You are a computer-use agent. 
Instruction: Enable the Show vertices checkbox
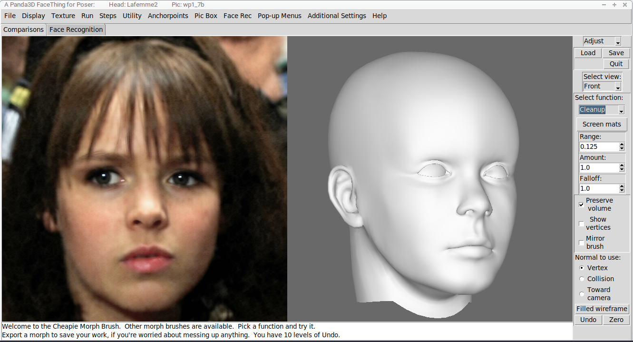tap(581, 224)
